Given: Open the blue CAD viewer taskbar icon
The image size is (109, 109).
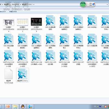Looking at the screenshot, I should (x=30, y=107).
